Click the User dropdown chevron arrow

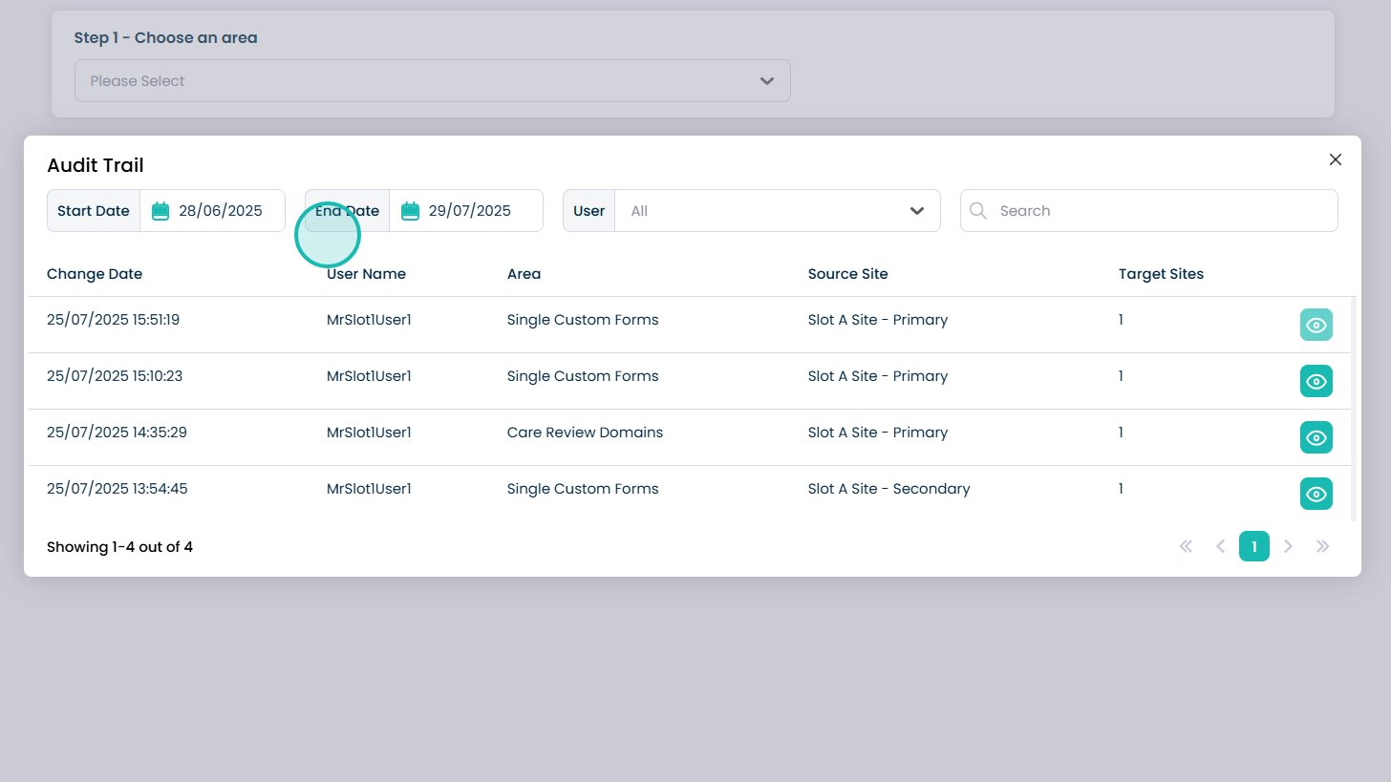(x=917, y=211)
